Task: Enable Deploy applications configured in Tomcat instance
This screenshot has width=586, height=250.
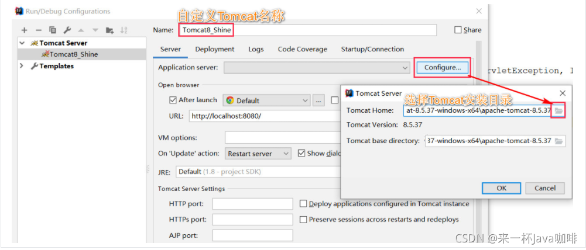Action: pos(303,204)
